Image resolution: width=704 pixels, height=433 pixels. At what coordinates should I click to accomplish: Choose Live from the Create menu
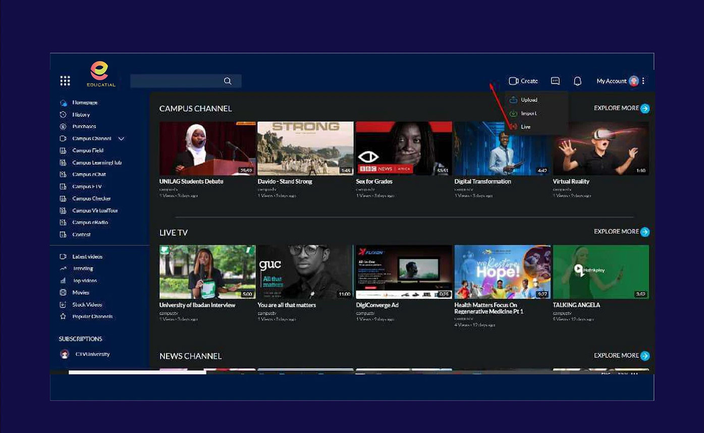pos(525,127)
